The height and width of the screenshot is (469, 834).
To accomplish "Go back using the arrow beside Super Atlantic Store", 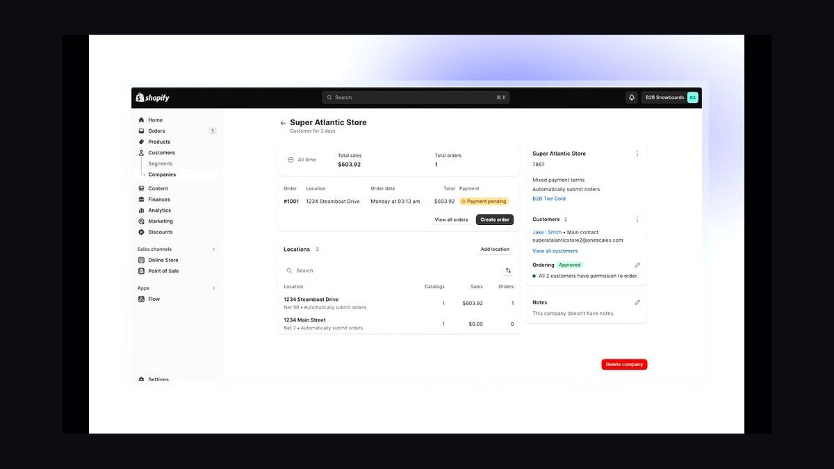I will (x=283, y=123).
